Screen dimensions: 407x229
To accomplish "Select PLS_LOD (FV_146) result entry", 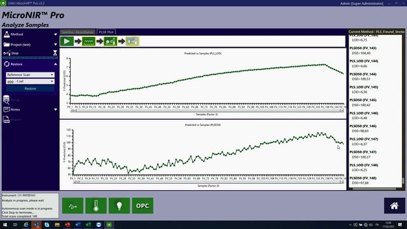I will tap(364, 113).
